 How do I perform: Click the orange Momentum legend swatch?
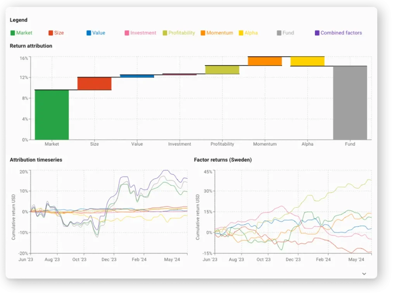pyautogui.click(x=203, y=33)
